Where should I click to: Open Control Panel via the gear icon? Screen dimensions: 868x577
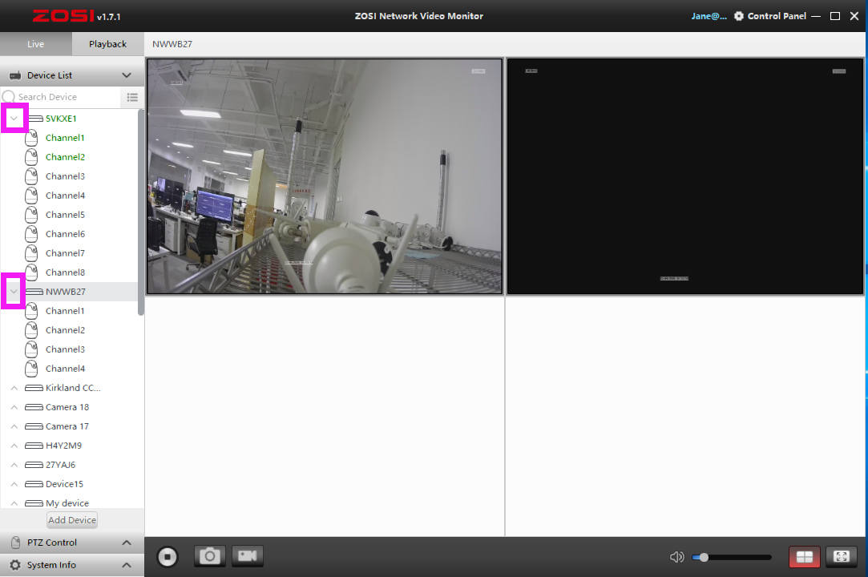(739, 16)
